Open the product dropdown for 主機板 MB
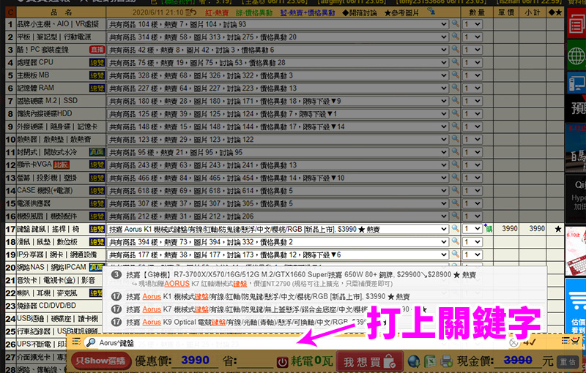 coord(278,75)
